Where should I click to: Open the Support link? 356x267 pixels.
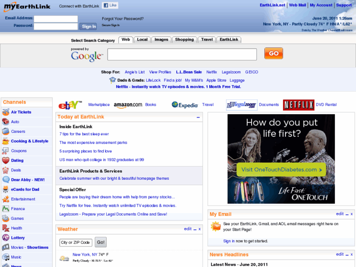pos(344,5)
